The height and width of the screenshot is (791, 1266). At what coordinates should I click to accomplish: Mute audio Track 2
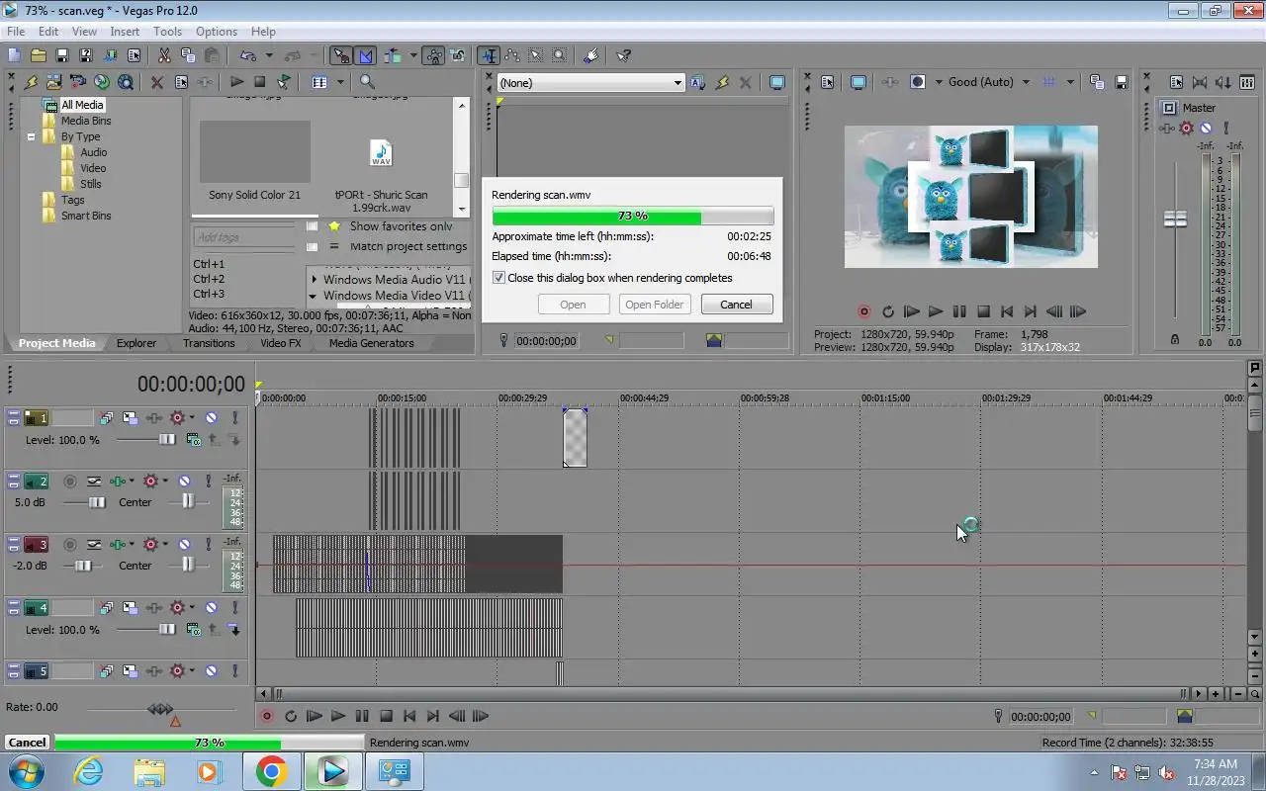click(184, 482)
